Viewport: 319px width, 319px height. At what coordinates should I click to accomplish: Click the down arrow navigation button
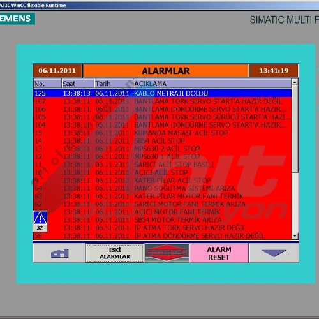point(274,253)
